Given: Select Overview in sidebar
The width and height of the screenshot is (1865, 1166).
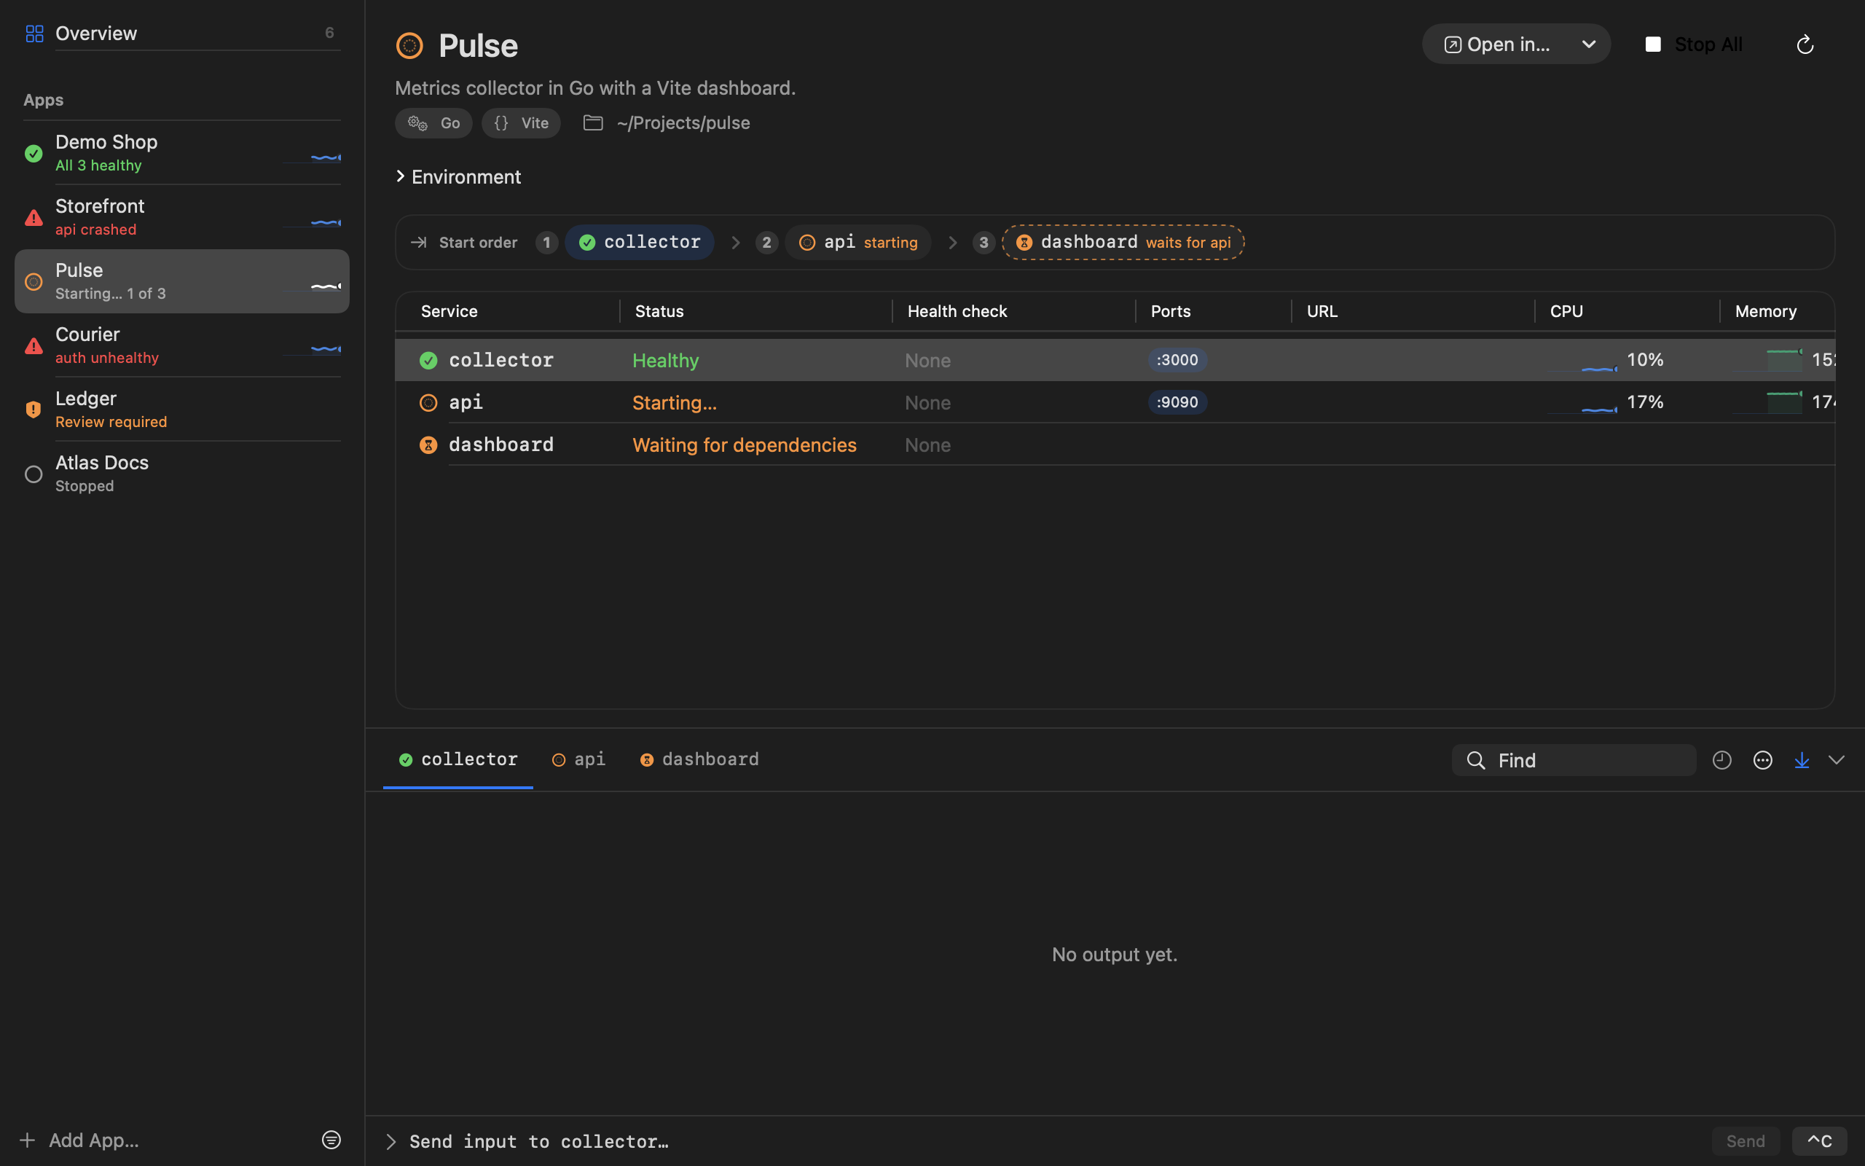Looking at the screenshot, I should click(182, 34).
